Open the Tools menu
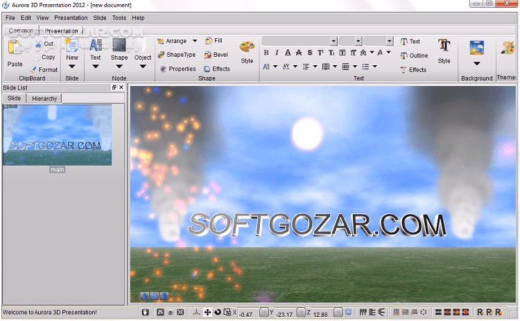Screen dimensions: 520x321 tap(119, 17)
